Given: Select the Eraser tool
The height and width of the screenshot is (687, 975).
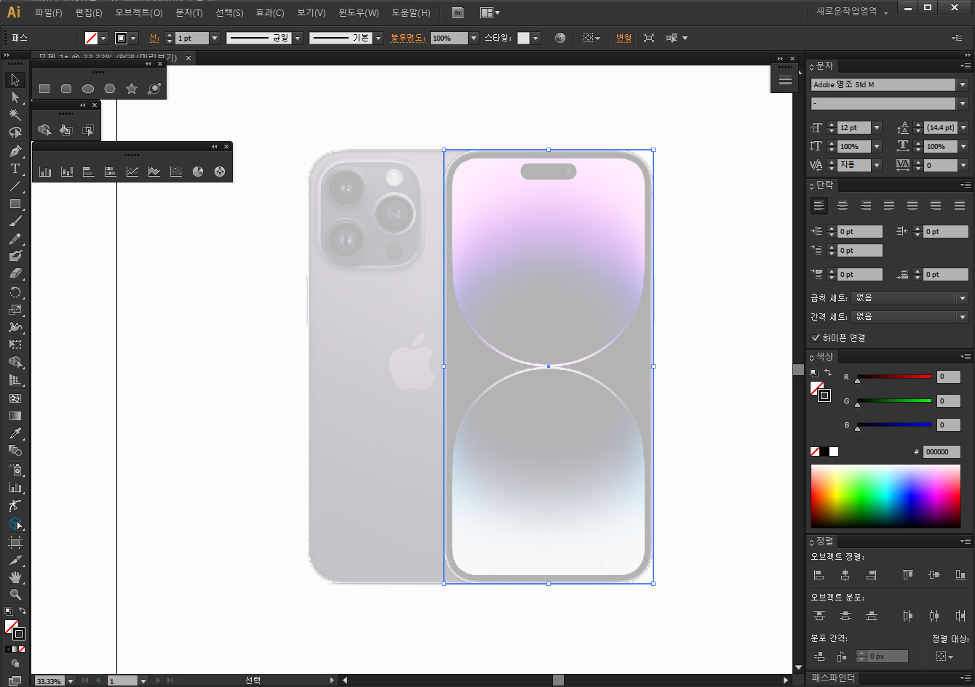Looking at the screenshot, I should [15, 274].
